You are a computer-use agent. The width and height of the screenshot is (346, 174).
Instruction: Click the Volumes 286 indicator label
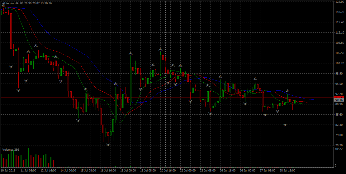pos(11,150)
